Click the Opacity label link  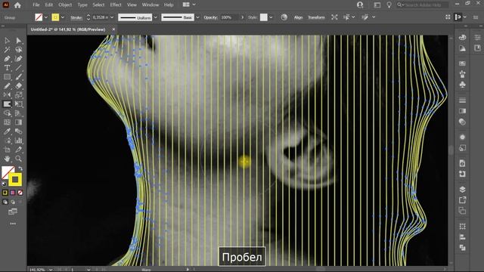coord(210,17)
